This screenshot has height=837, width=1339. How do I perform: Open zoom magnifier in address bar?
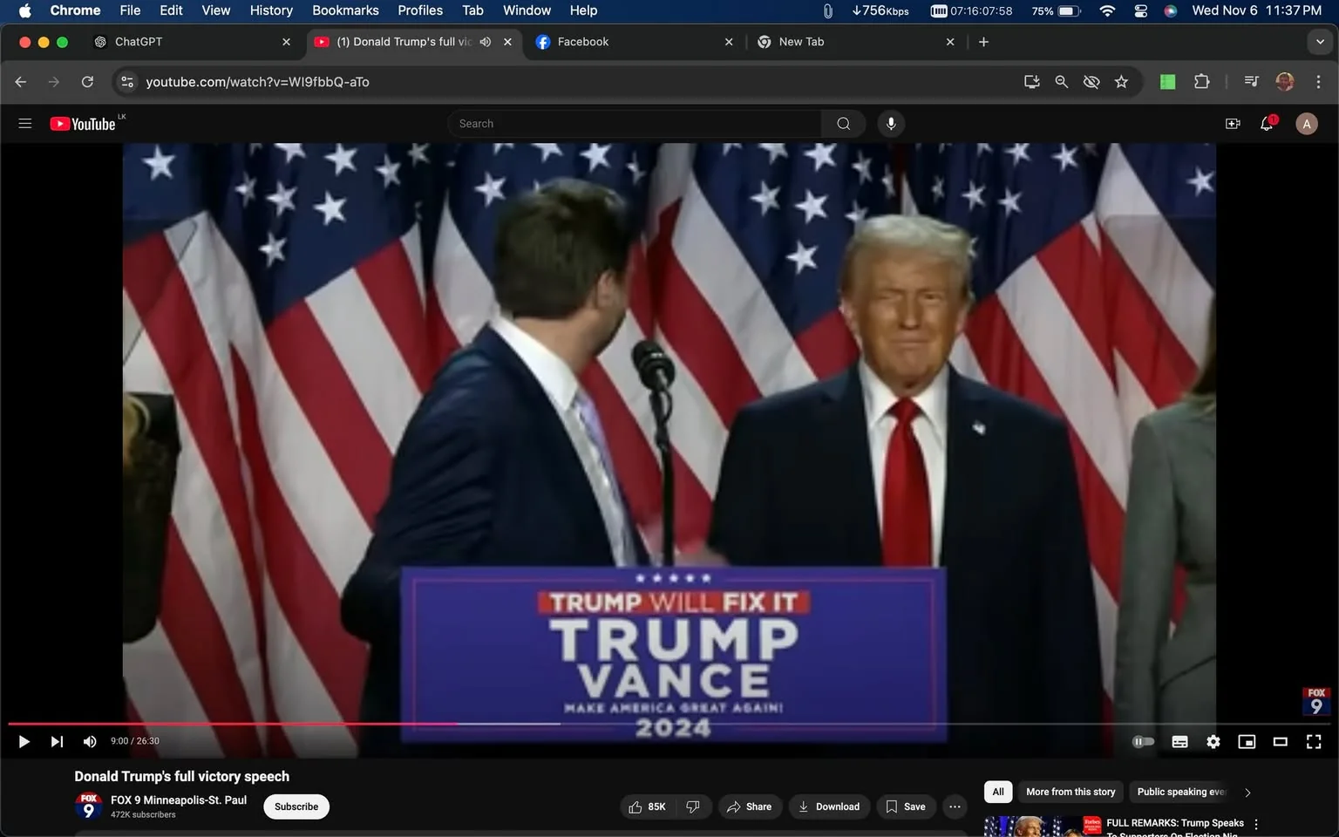point(1061,82)
